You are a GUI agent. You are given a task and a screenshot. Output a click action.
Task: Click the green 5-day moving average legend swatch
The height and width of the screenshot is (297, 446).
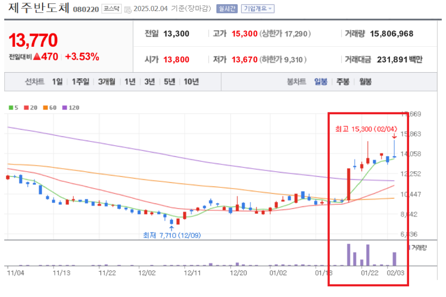(x=11, y=108)
